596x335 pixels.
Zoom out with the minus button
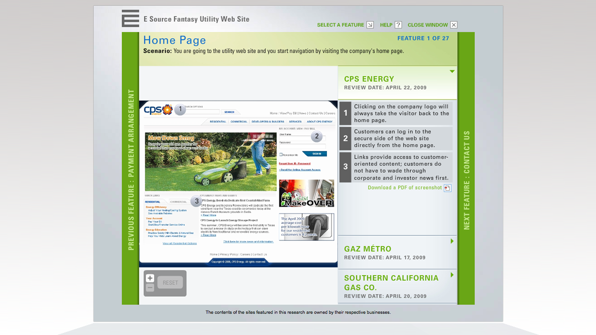click(x=150, y=287)
